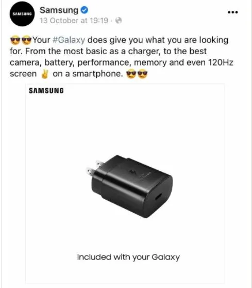The height and width of the screenshot is (288, 252).
Task: Click the globe public audience icon
Action: pos(119,21)
